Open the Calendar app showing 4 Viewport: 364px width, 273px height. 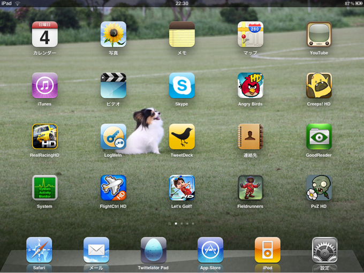[45, 34]
